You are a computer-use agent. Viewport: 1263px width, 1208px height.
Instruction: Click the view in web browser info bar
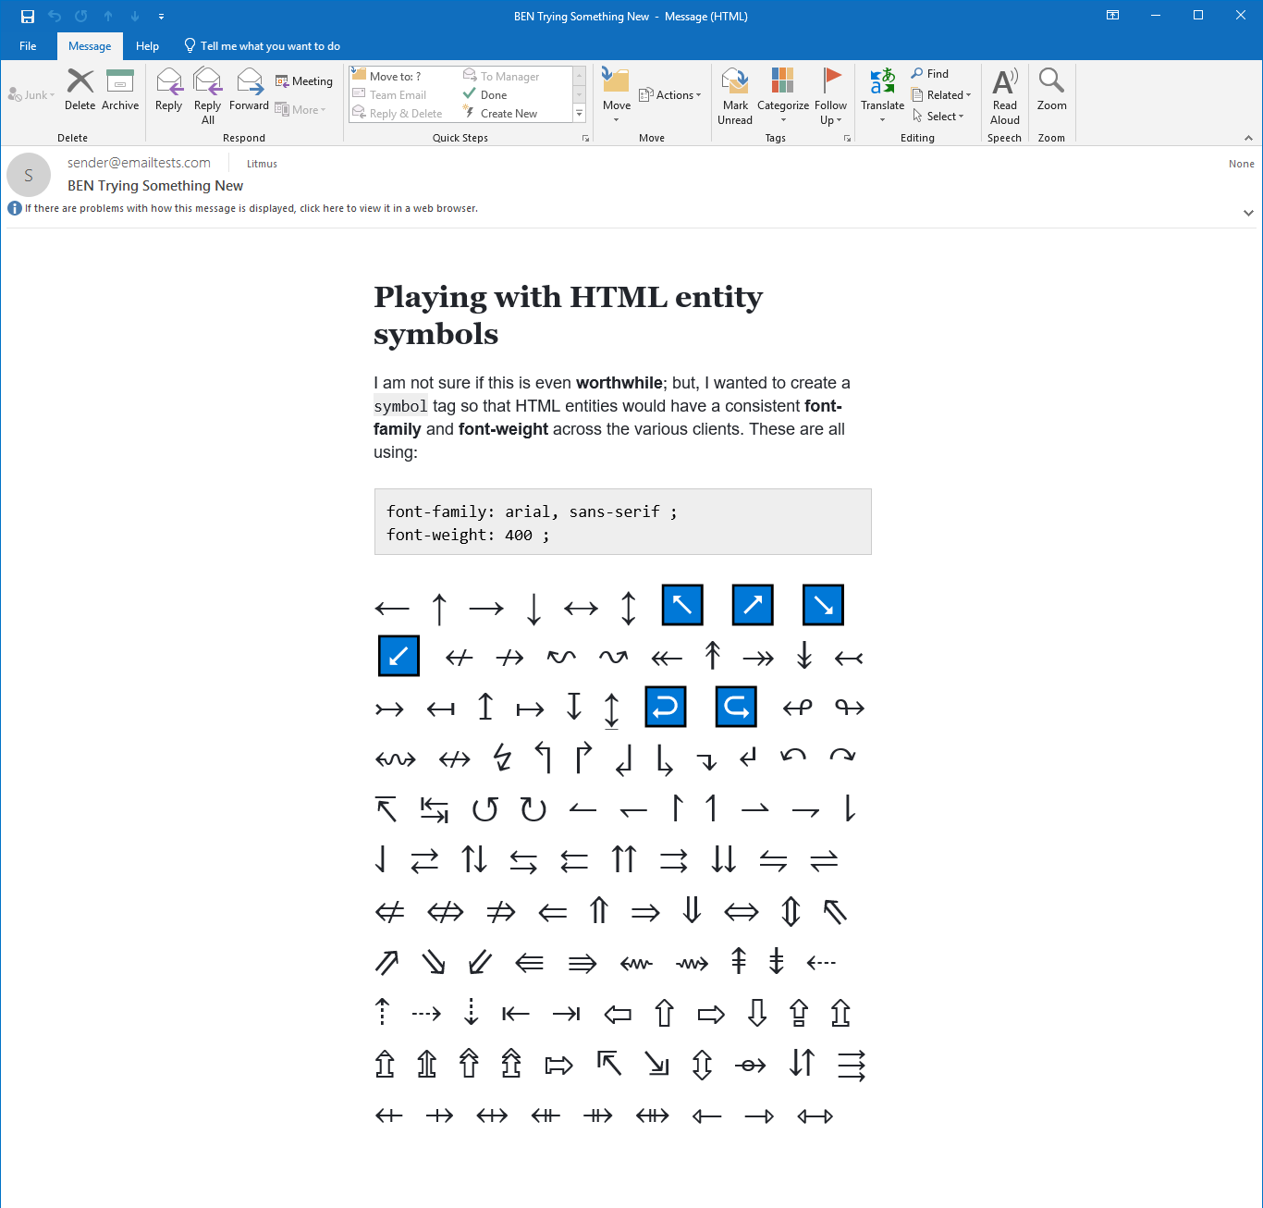(251, 209)
